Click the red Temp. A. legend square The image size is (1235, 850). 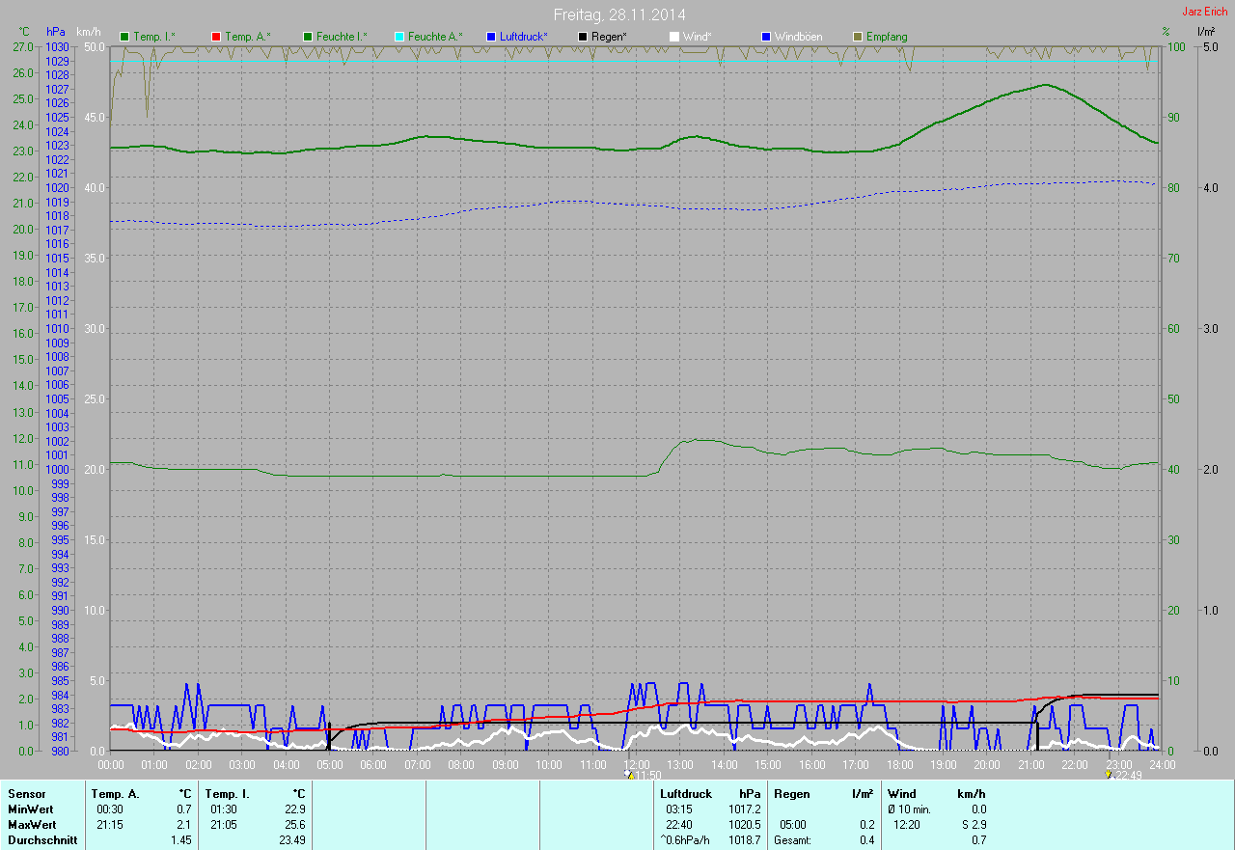tap(217, 37)
